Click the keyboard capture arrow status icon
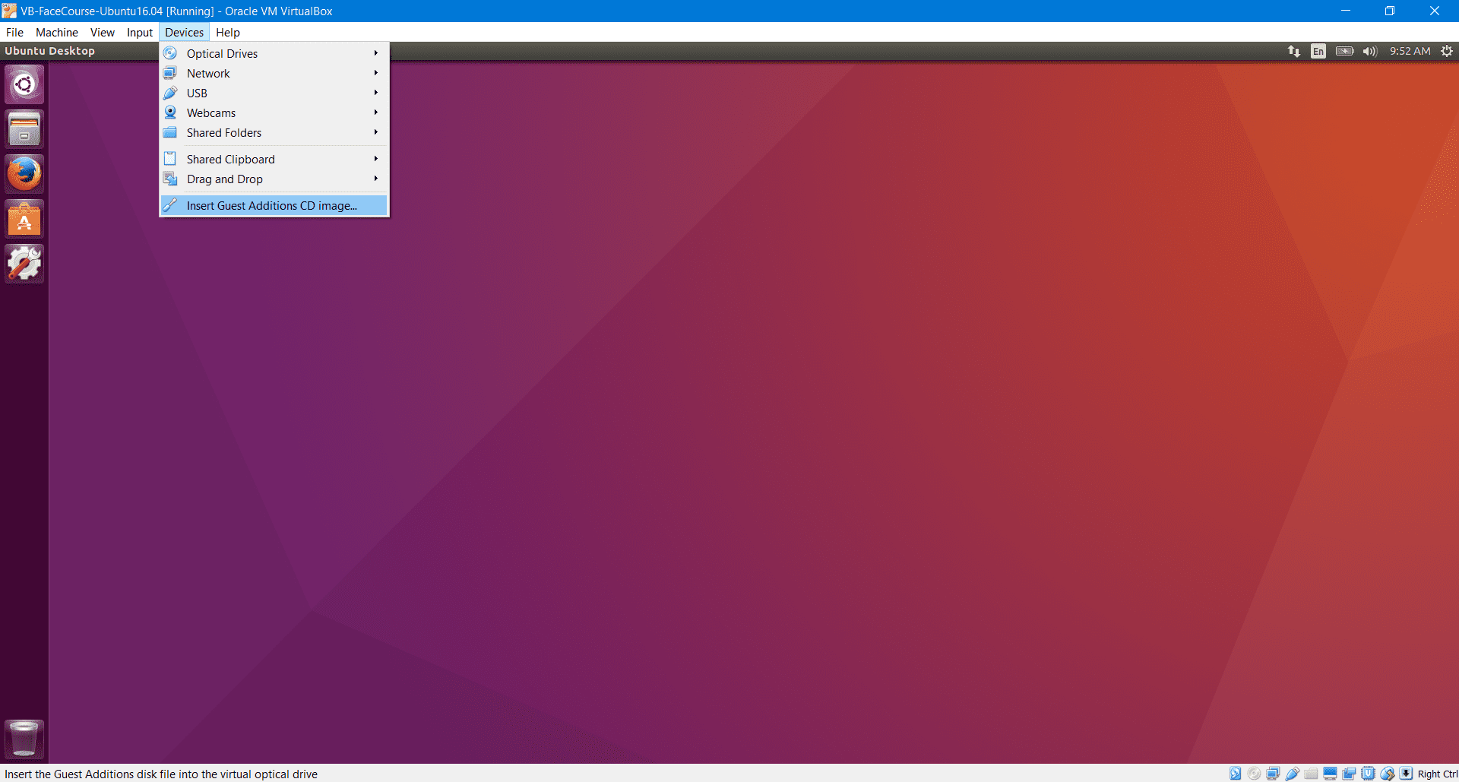This screenshot has height=782, width=1459. point(1407,774)
